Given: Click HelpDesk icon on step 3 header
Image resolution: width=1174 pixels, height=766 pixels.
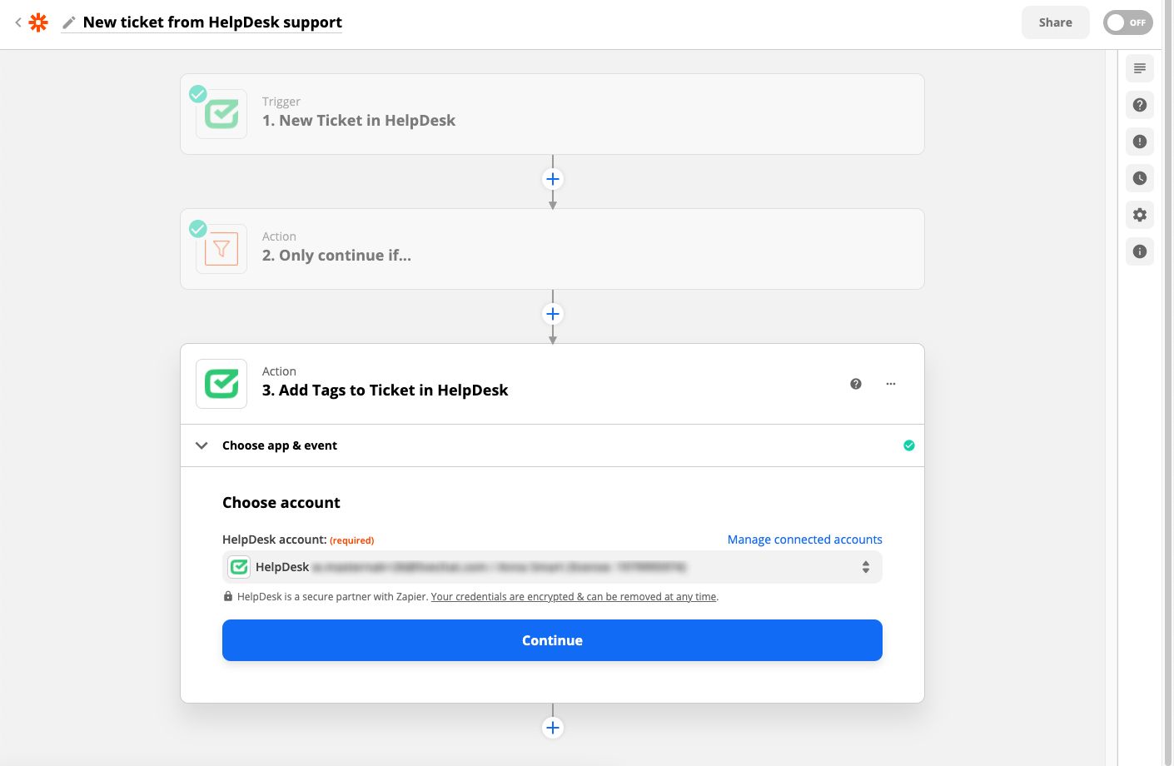Looking at the screenshot, I should tap(221, 384).
